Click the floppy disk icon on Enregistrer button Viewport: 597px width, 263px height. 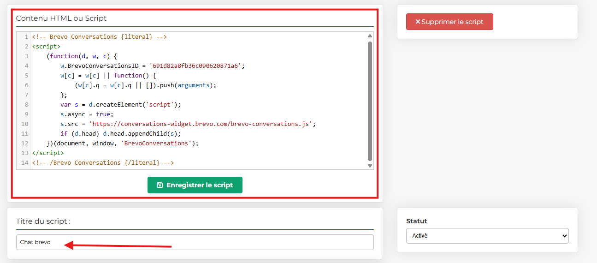coord(160,185)
